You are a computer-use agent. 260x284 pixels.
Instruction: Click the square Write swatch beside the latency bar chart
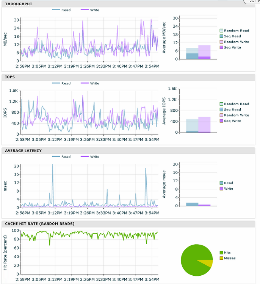[x=221, y=189]
